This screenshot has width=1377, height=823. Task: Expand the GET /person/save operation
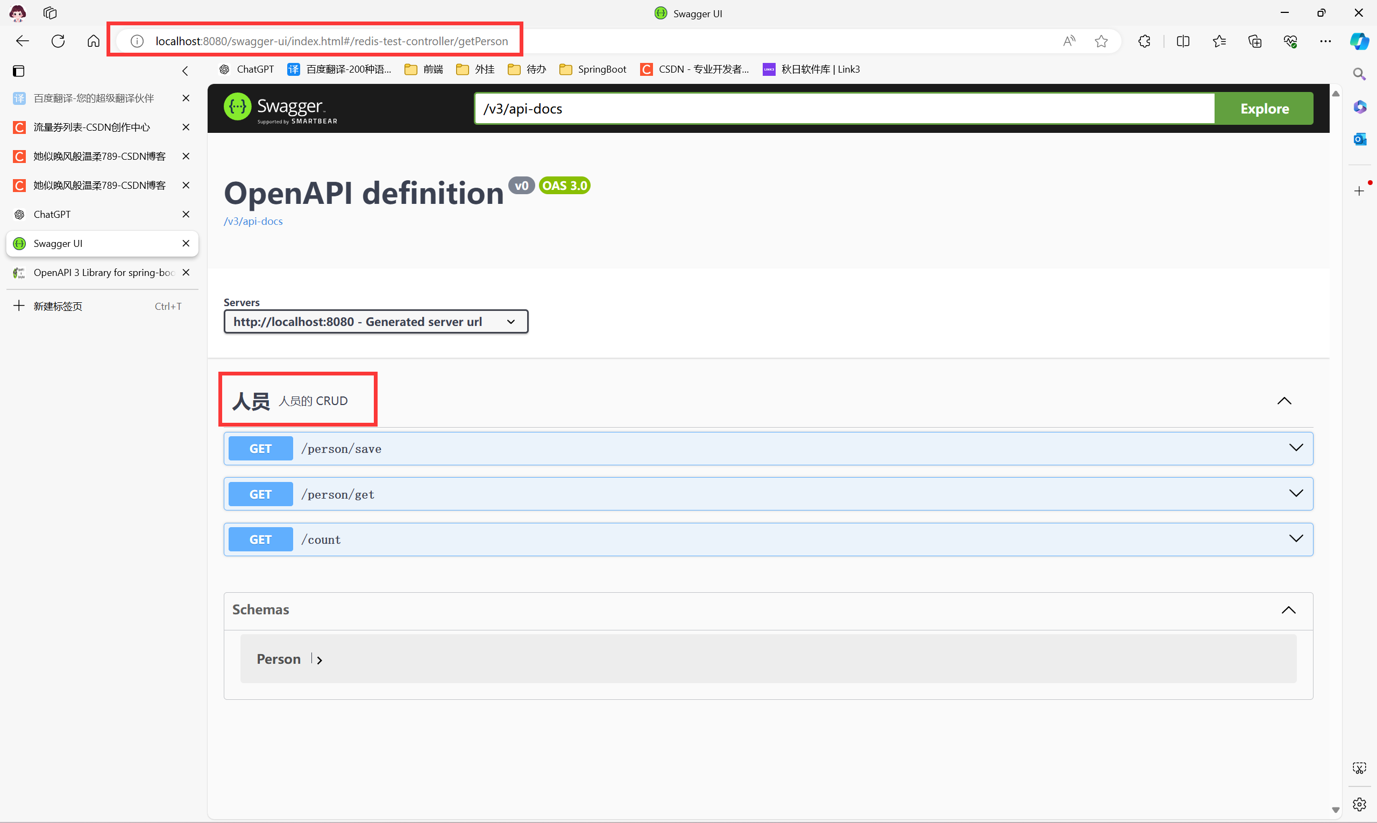768,449
